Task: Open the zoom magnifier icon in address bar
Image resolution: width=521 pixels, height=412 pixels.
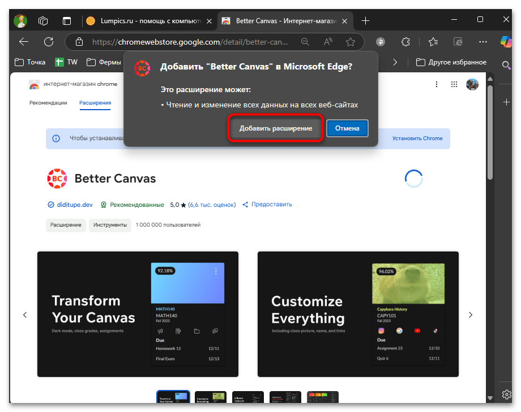Action: (305, 42)
